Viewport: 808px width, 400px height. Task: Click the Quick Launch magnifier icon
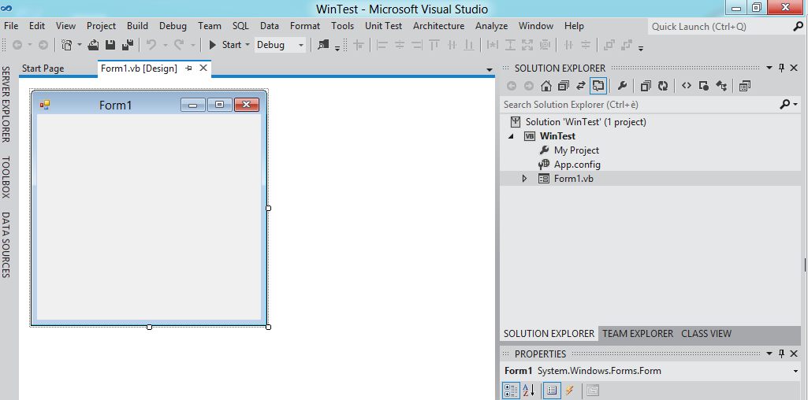798,26
